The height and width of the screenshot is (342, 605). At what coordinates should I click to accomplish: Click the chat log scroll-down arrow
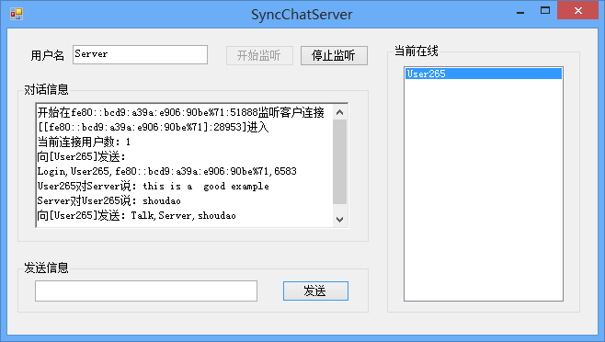[x=339, y=219]
